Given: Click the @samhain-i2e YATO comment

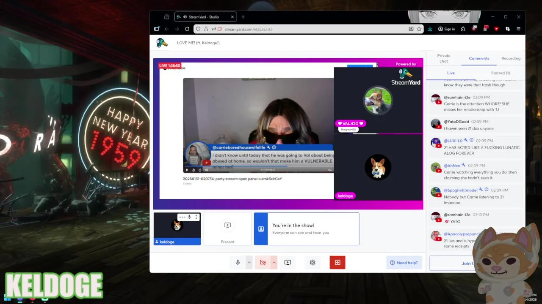Looking at the screenshot, I should pos(476,218).
